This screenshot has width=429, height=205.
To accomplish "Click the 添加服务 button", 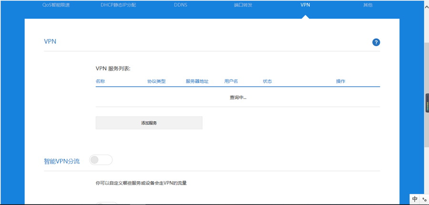I will click(x=149, y=123).
